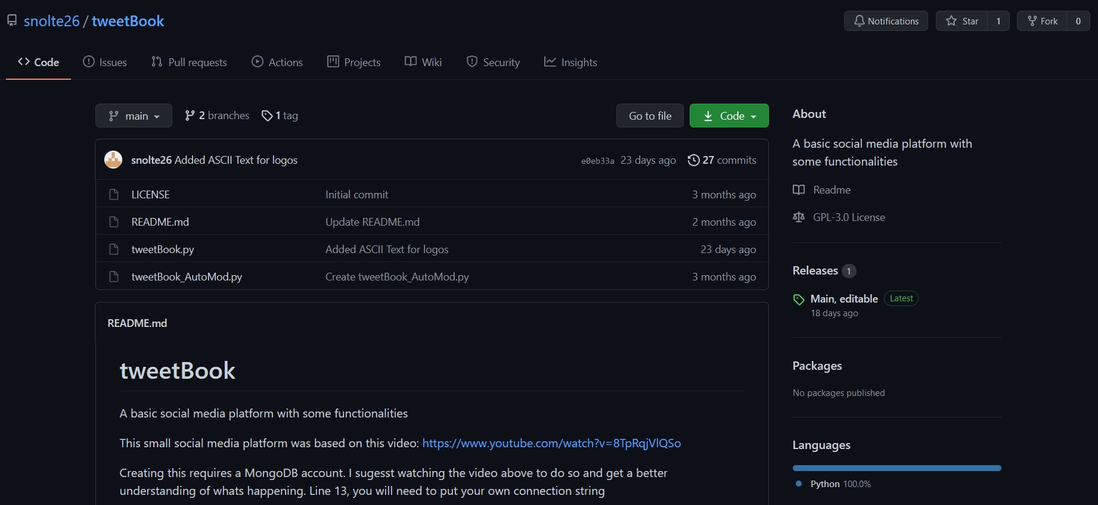Switch to the Code tab
The height and width of the screenshot is (505, 1098).
click(38, 62)
